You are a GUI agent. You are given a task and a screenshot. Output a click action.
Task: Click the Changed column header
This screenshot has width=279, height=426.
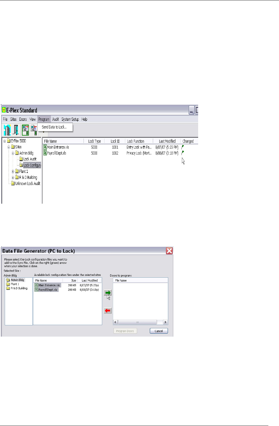pyautogui.click(x=189, y=141)
